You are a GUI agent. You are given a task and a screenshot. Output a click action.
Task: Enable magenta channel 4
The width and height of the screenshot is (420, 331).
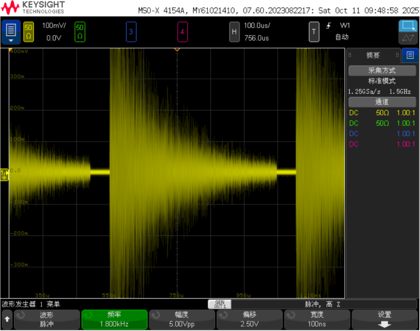coord(182,31)
